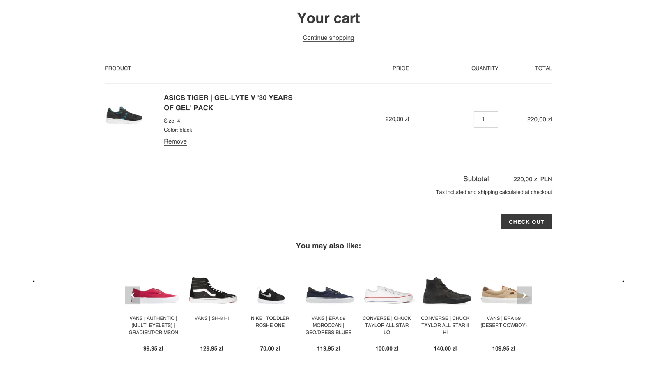Remove the ASICS Tiger item from cart

pyautogui.click(x=175, y=141)
